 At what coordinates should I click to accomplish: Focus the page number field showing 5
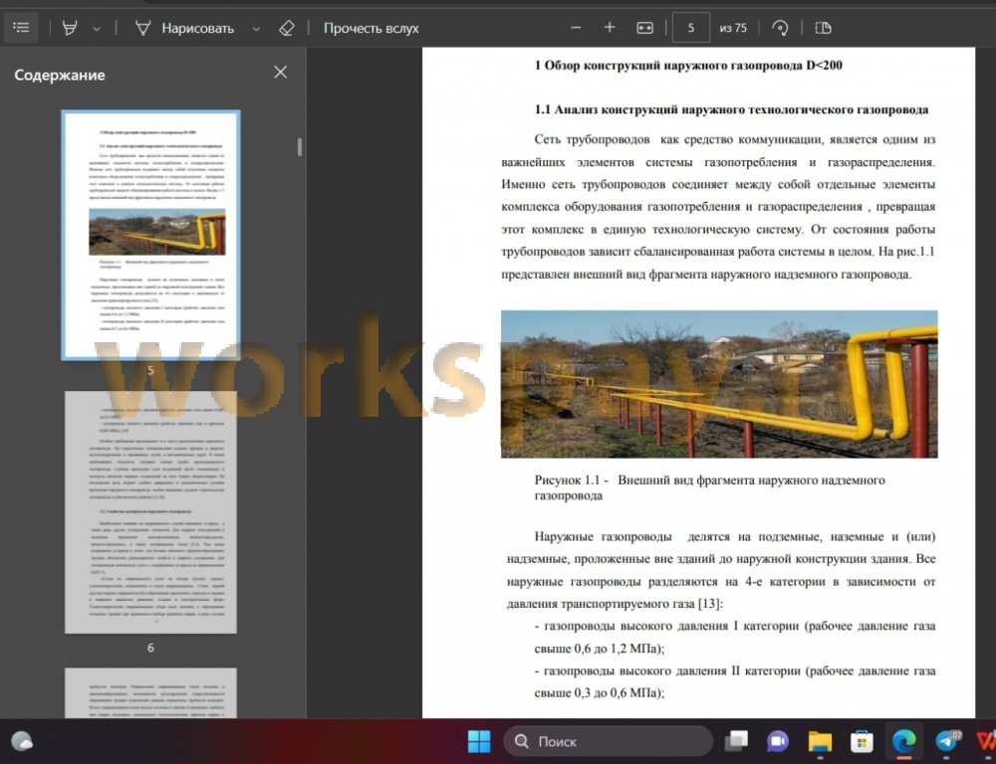point(690,28)
